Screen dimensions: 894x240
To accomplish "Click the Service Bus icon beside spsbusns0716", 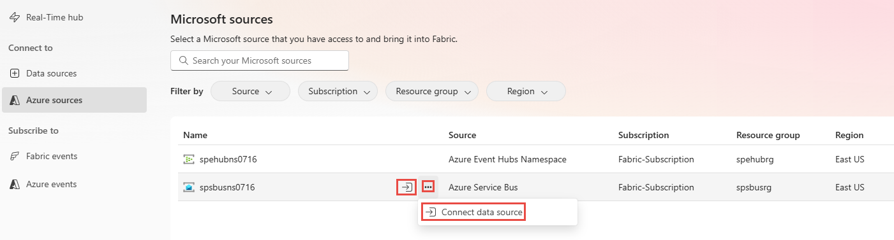I will (x=189, y=187).
